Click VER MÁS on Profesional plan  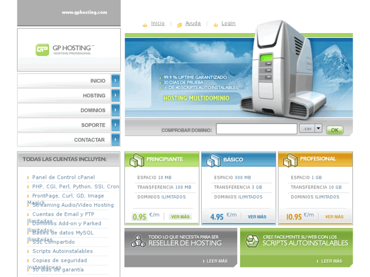click(334, 217)
